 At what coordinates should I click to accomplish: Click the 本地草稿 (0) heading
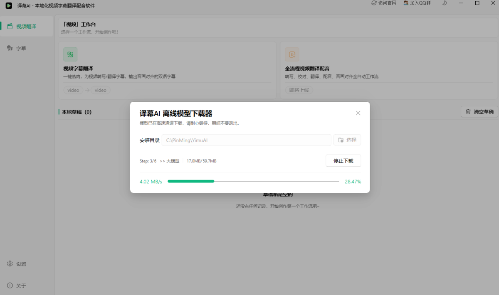pos(77,112)
